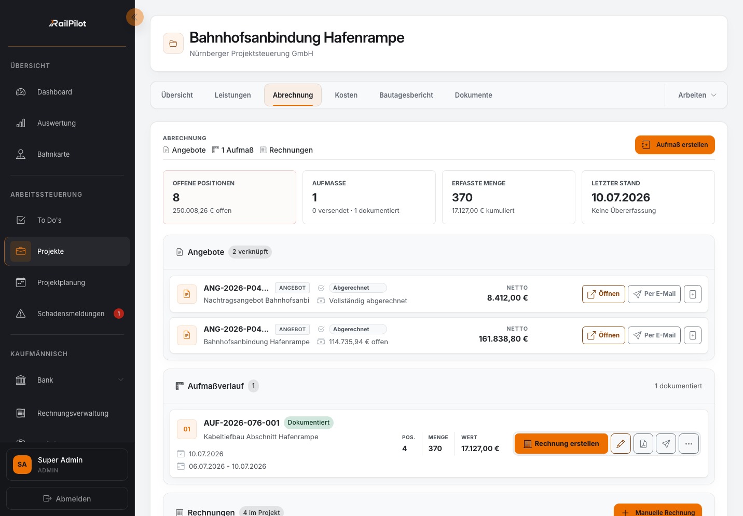Open the Dokumente tab
743x516 pixels.
pyautogui.click(x=474, y=95)
